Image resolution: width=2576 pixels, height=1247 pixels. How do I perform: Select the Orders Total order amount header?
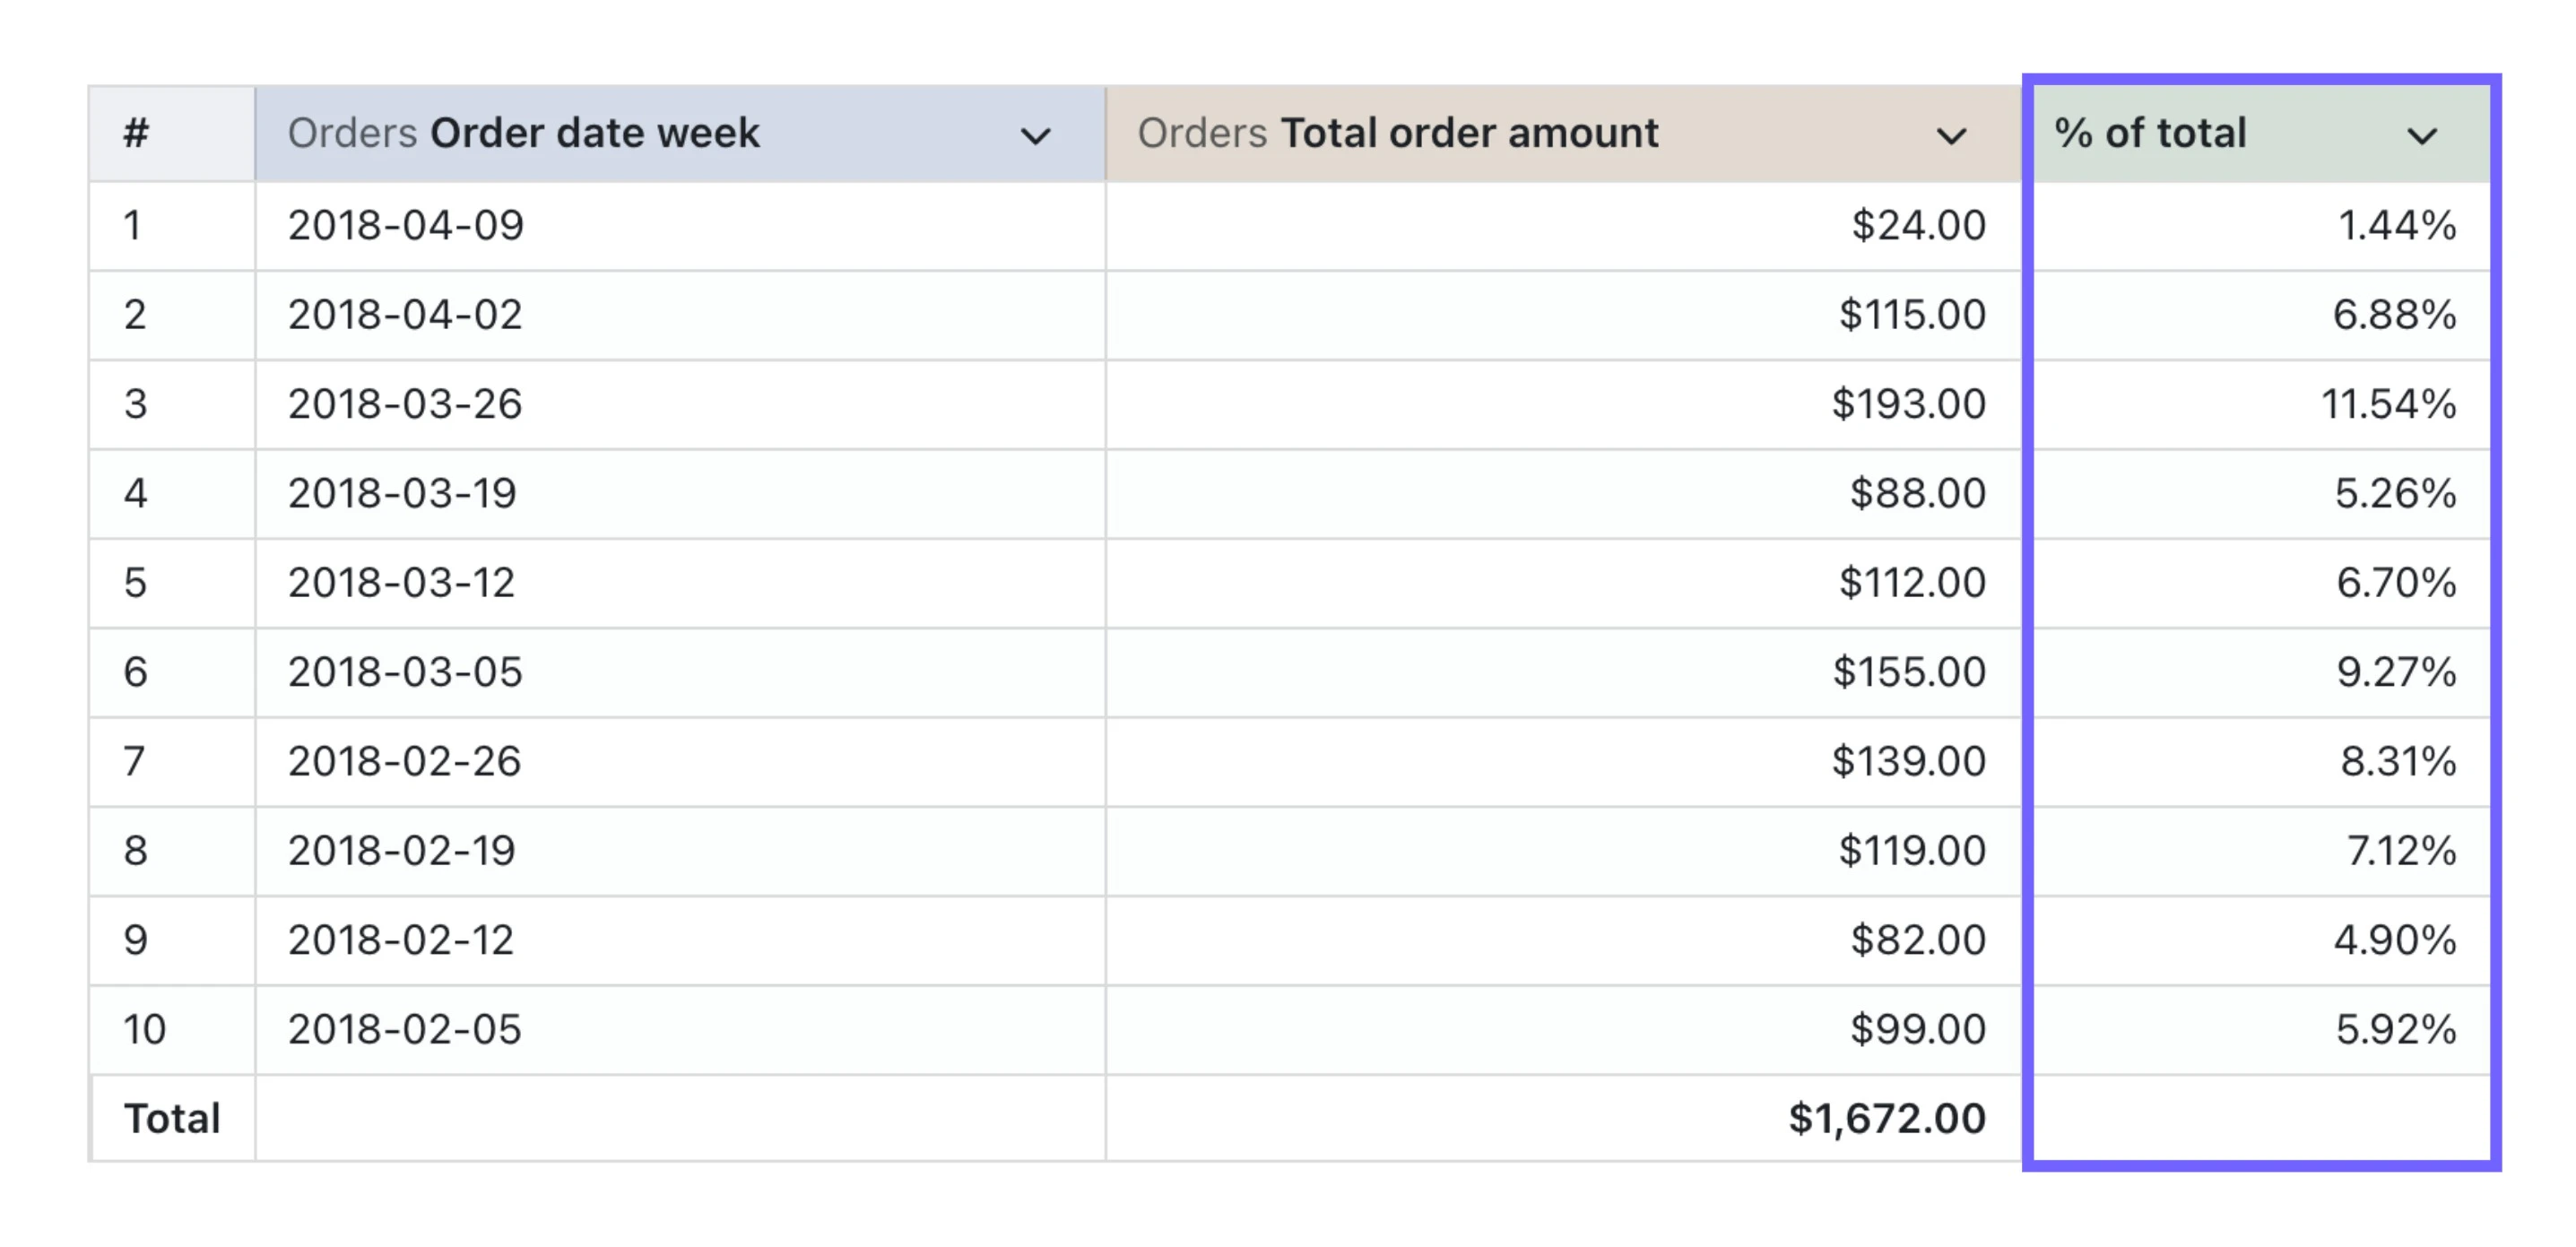click(1397, 133)
